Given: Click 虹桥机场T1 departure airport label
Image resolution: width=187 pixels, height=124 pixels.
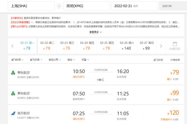Looking at the screenshot, I should (79, 99).
